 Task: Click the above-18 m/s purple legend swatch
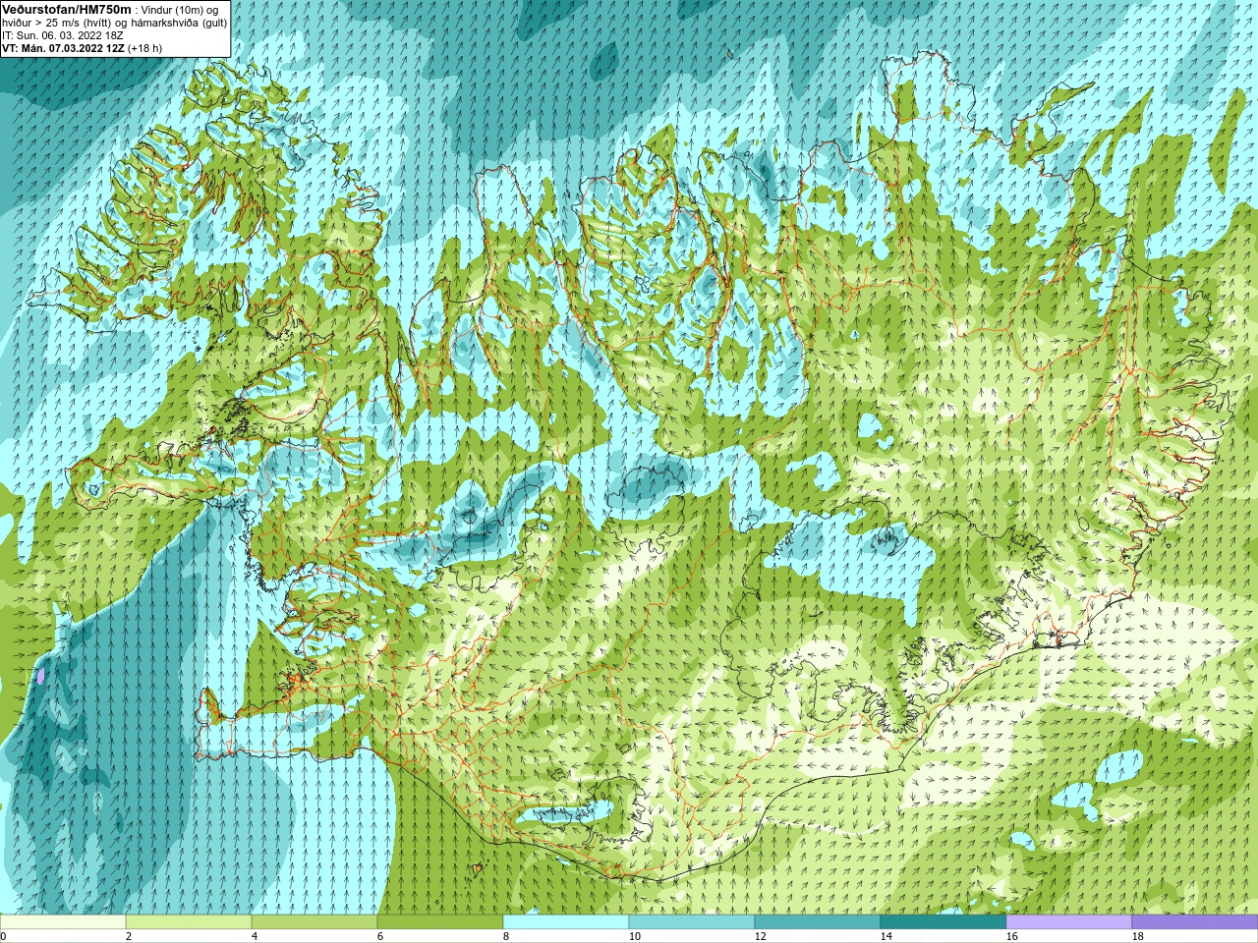(x=1195, y=922)
